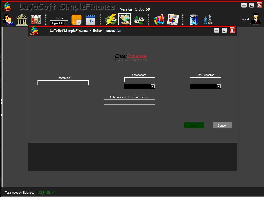Click the Superl username label
This screenshot has width=264, height=197.
point(245,19)
